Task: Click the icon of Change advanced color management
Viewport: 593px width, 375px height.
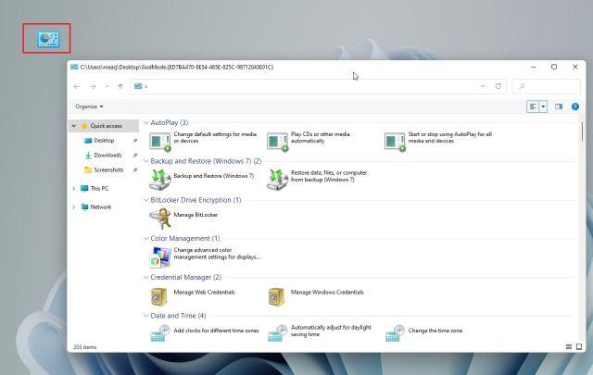Action: 160,257
